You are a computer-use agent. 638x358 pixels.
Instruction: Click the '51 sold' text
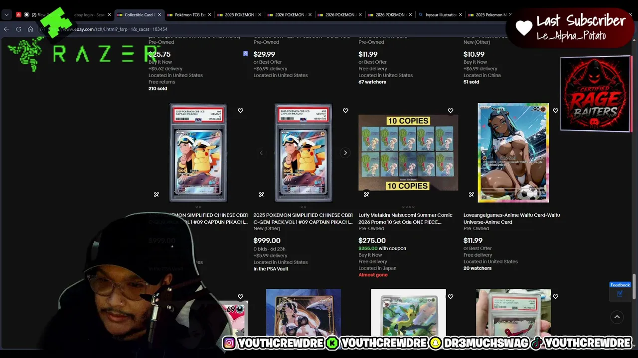pos(471,82)
